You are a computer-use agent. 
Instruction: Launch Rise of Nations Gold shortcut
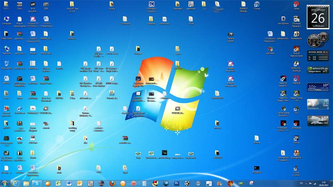coord(296,52)
